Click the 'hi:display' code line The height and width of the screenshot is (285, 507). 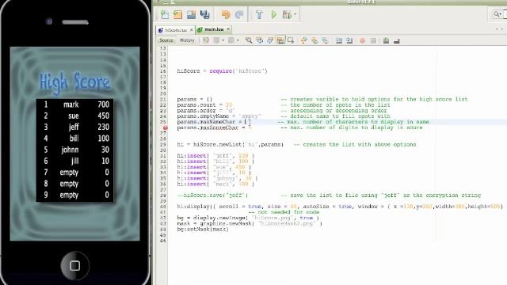pos(340,207)
